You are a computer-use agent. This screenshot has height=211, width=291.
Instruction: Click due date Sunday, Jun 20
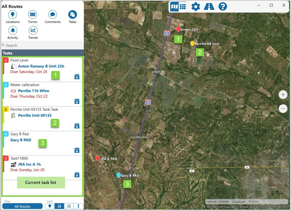coord(27,170)
